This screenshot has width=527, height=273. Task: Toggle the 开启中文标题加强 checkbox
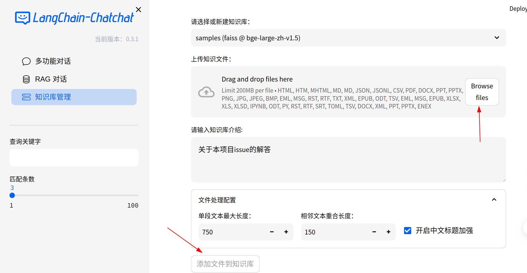click(408, 231)
